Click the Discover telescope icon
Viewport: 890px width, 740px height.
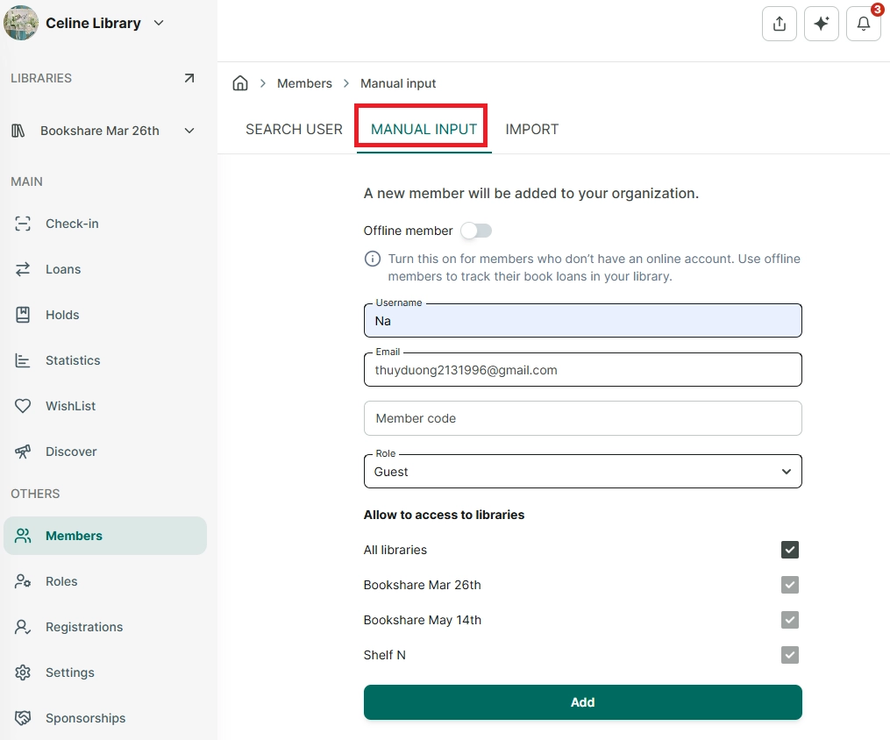click(x=23, y=452)
